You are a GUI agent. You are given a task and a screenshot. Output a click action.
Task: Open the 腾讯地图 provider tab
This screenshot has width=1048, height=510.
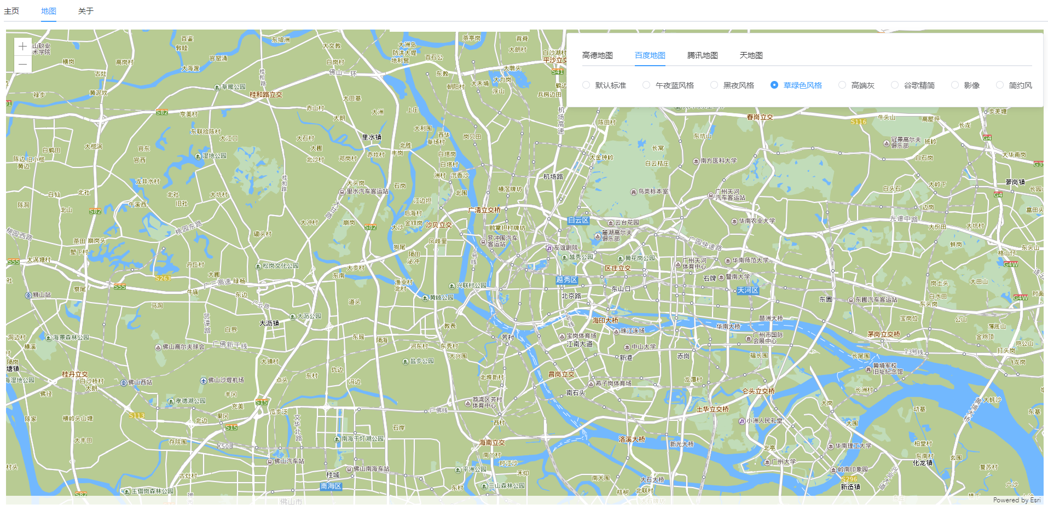pos(702,55)
